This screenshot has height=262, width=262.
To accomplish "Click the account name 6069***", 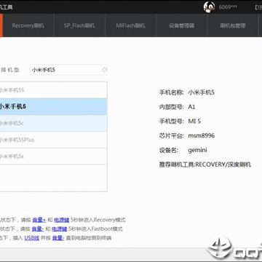I will pyautogui.click(x=228, y=7).
